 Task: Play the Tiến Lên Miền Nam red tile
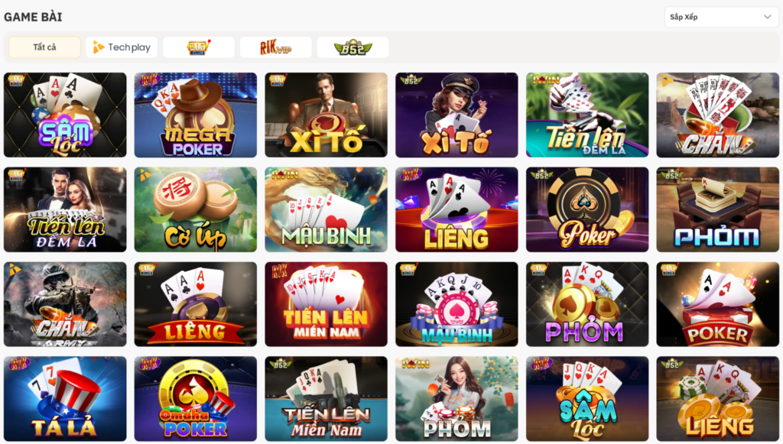coord(326,304)
